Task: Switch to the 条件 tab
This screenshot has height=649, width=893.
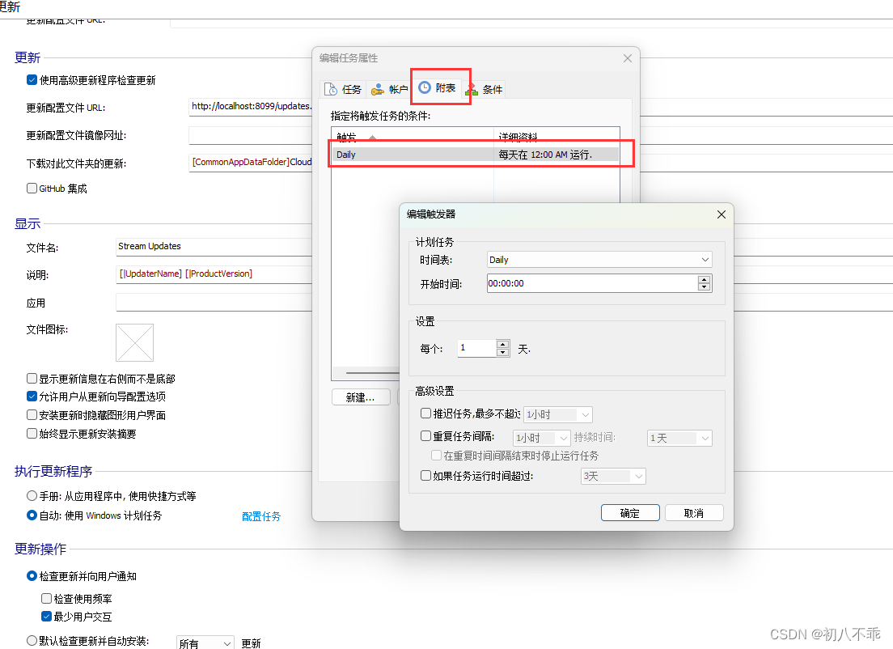Action: [x=492, y=90]
